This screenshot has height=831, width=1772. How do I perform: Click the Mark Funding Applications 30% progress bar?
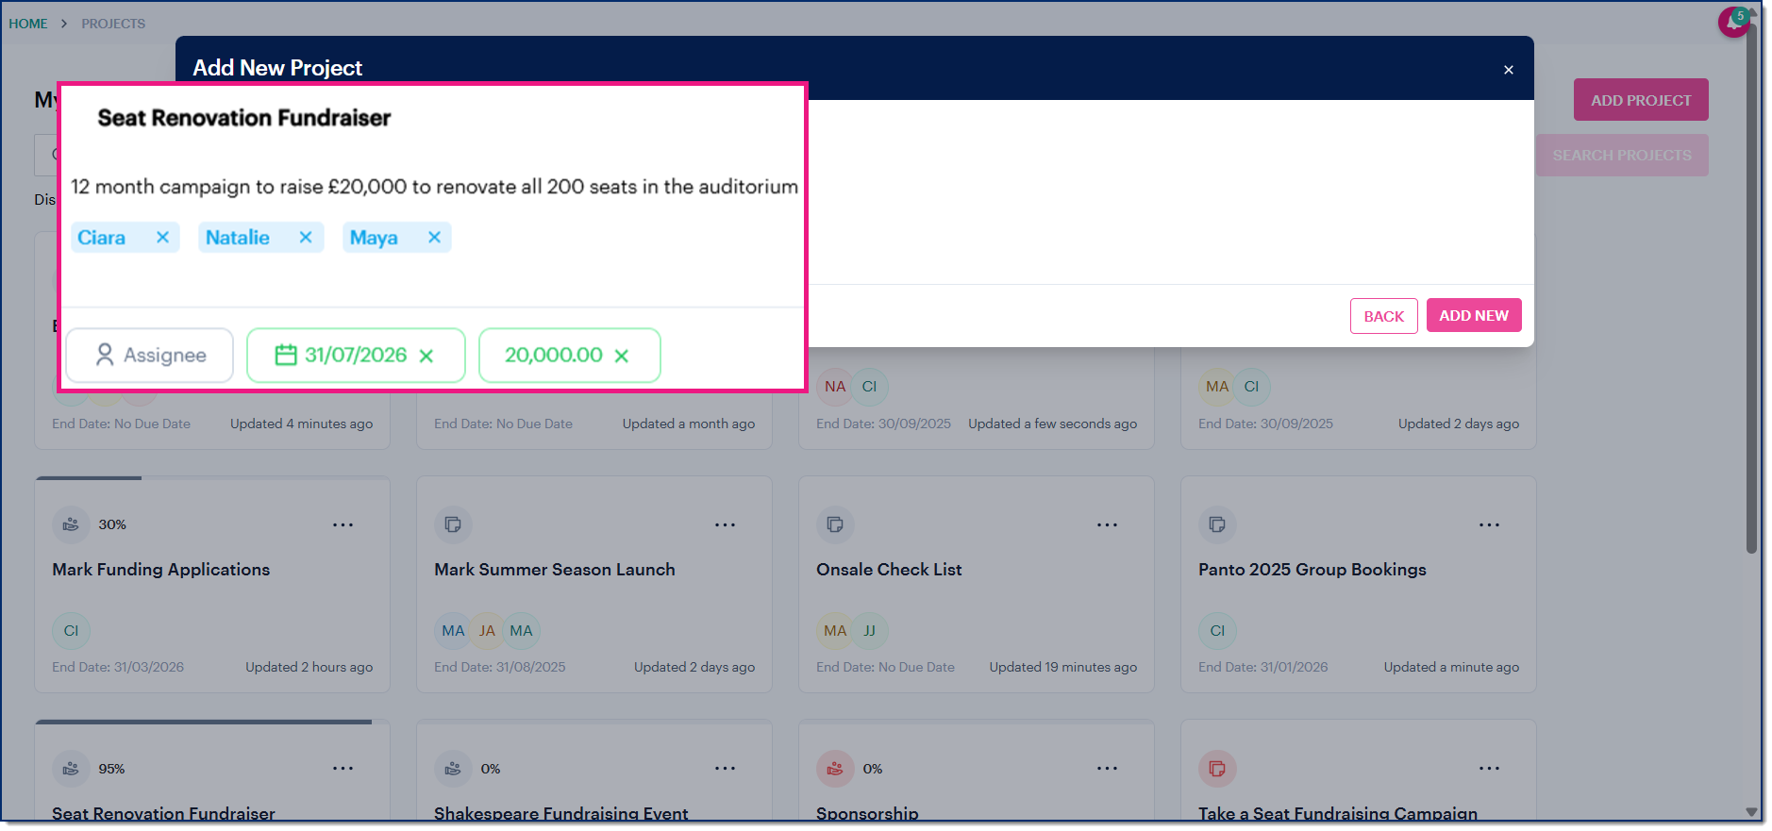[212, 478]
